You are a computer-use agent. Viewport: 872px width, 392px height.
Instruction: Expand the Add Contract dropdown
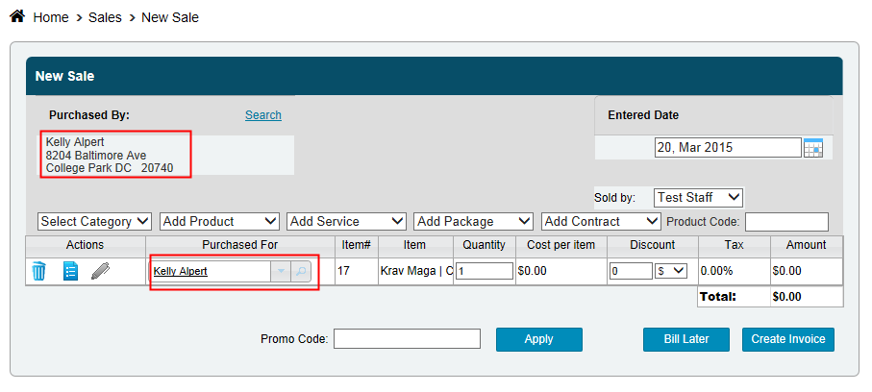(x=601, y=222)
